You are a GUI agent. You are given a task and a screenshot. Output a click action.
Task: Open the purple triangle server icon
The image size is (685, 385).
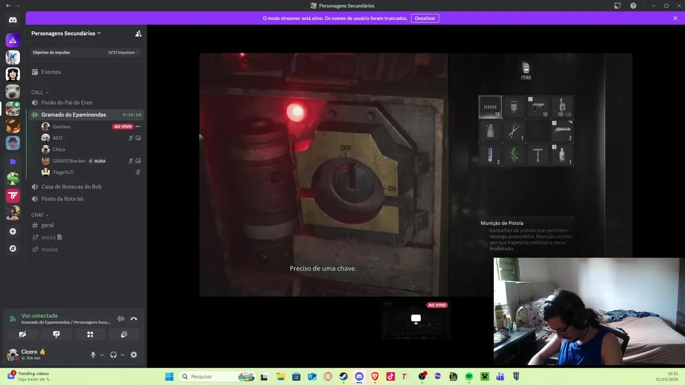[13, 40]
